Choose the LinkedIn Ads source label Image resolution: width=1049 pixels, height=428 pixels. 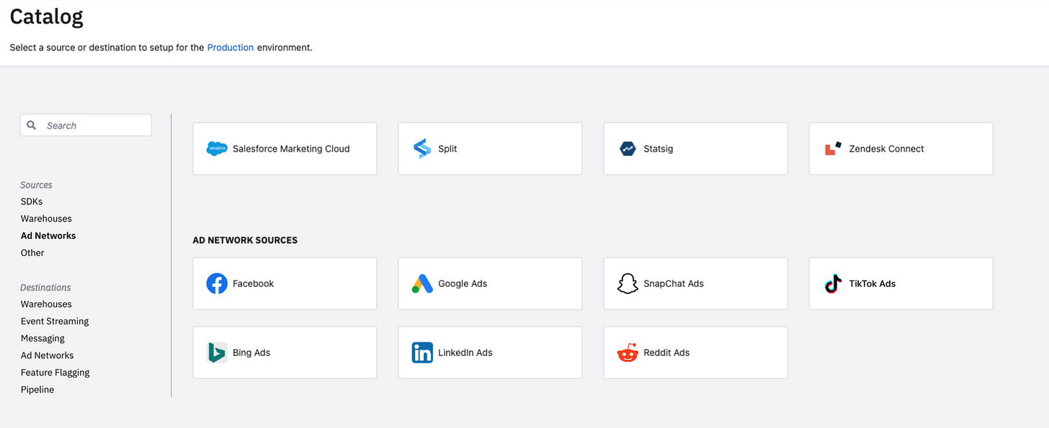point(465,352)
